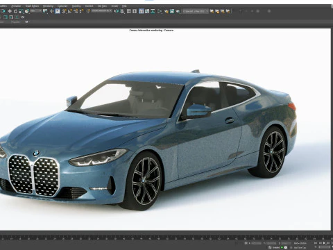Viewport: 333px width, 250px height.
Task: Open the Customize menu
Action: coord(62,6)
